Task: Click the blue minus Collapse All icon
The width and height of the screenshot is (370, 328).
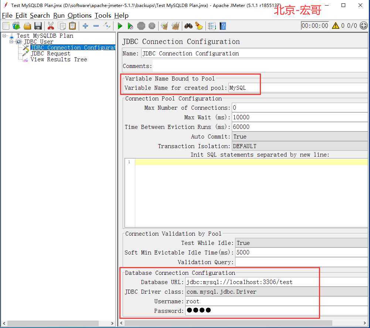Action: 96,26
